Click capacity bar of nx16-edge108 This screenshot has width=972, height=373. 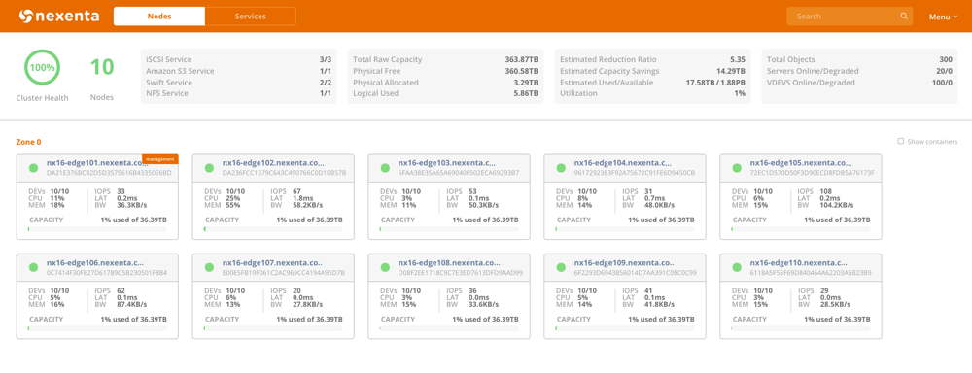(449, 328)
